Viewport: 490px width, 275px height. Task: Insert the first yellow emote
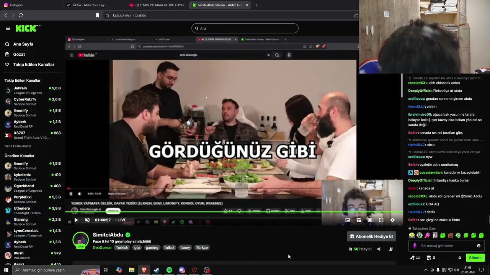(x=412, y=235)
